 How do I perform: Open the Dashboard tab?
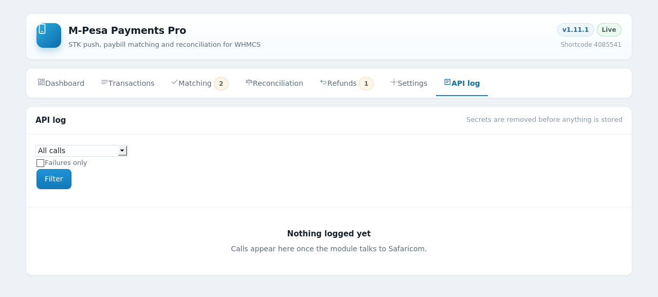pyautogui.click(x=61, y=83)
